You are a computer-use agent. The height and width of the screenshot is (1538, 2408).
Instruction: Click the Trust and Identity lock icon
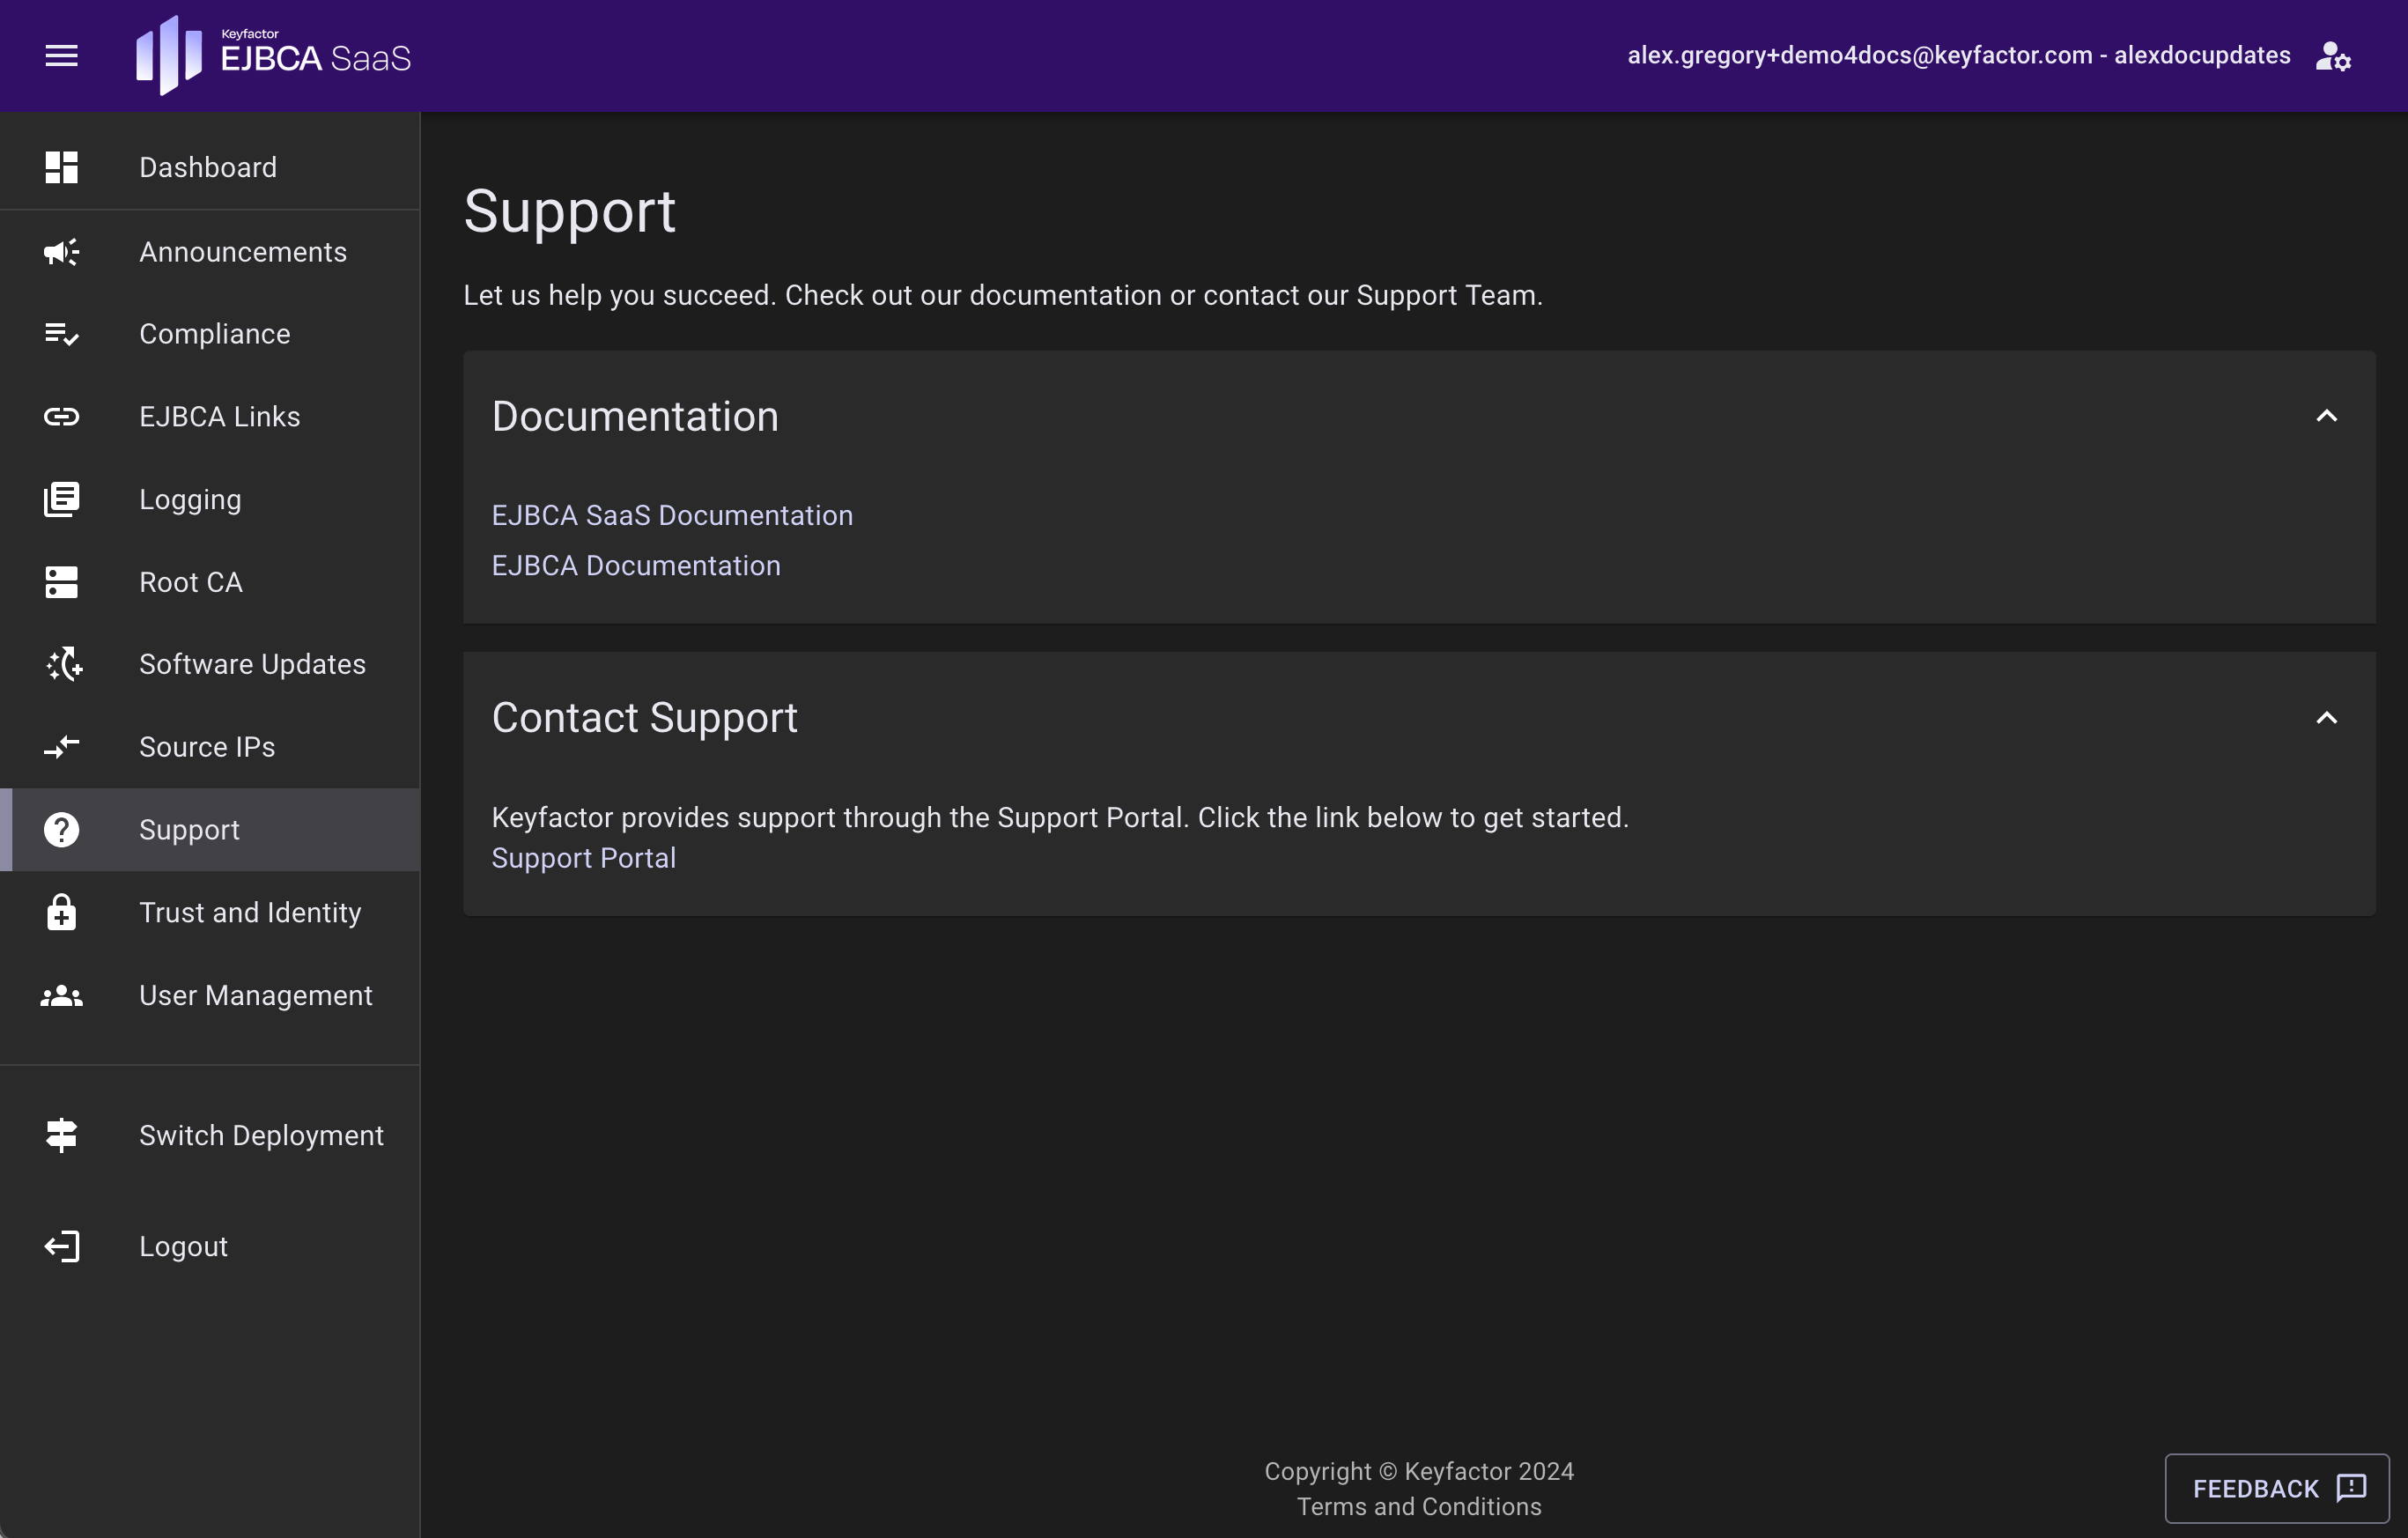pos(61,912)
